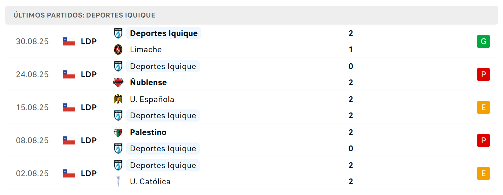503x195 pixels.
Task: Click Deportes Iquique crest in 30.08.25 match
Action: 118,33
